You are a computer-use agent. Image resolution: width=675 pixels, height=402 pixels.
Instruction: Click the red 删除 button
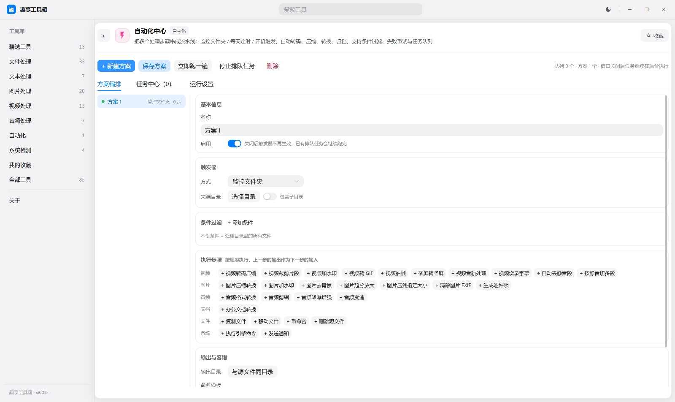pyautogui.click(x=273, y=66)
